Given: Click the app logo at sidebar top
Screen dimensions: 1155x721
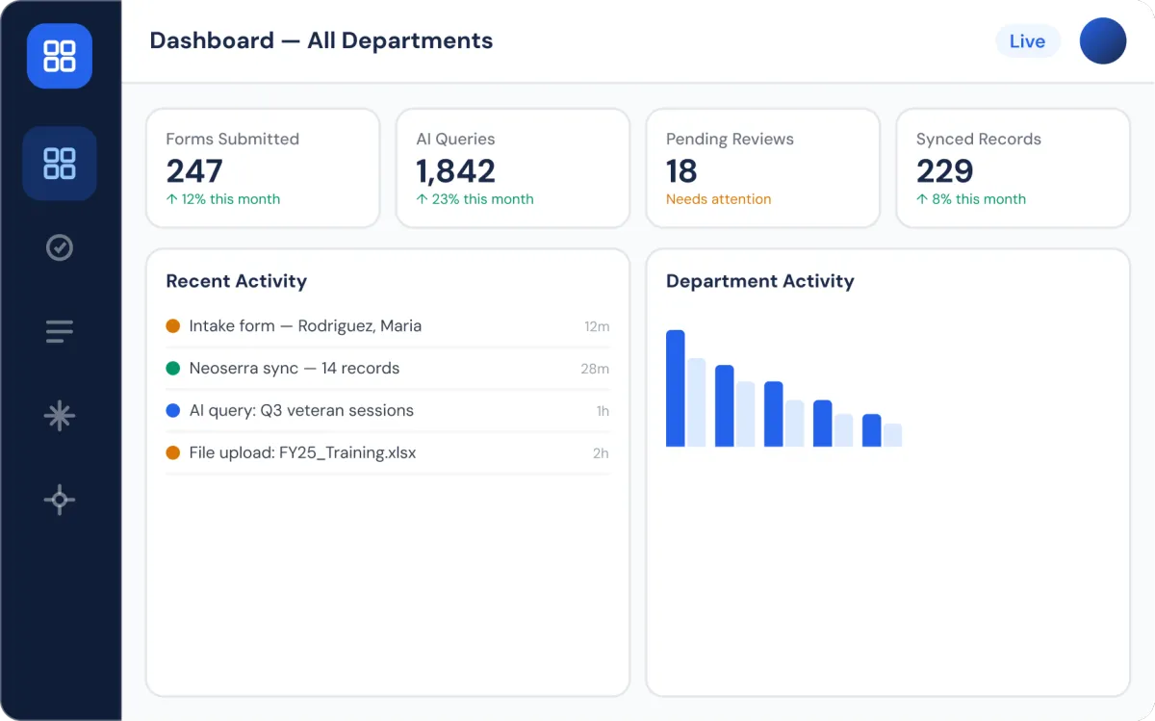Looking at the screenshot, I should [60, 56].
